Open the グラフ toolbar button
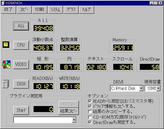Viewport: 164px width, 129px height. click(x=71, y=10)
